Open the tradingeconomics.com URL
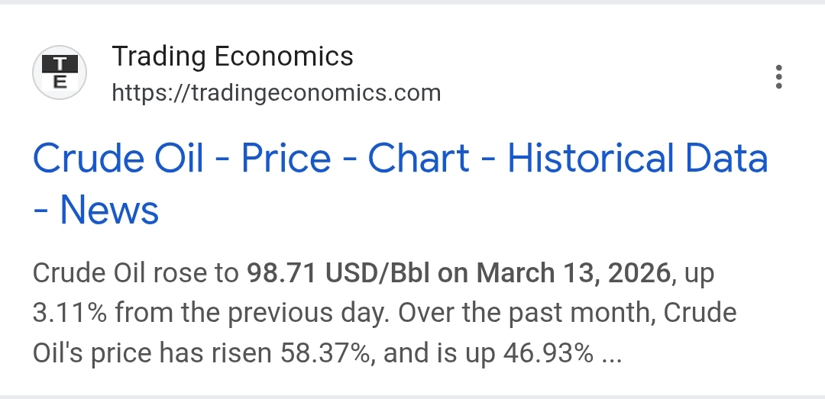This screenshot has width=825, height=399. (x=276, y=93)
